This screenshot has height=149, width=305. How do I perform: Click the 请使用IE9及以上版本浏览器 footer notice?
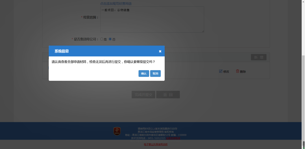[157, 129]
